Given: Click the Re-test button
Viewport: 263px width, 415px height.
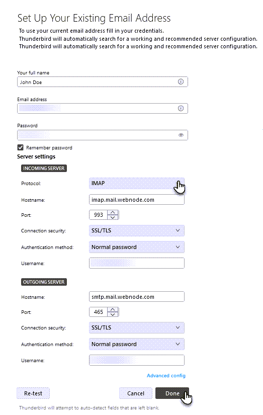Looking at the screenshot, I should [33, 393].
